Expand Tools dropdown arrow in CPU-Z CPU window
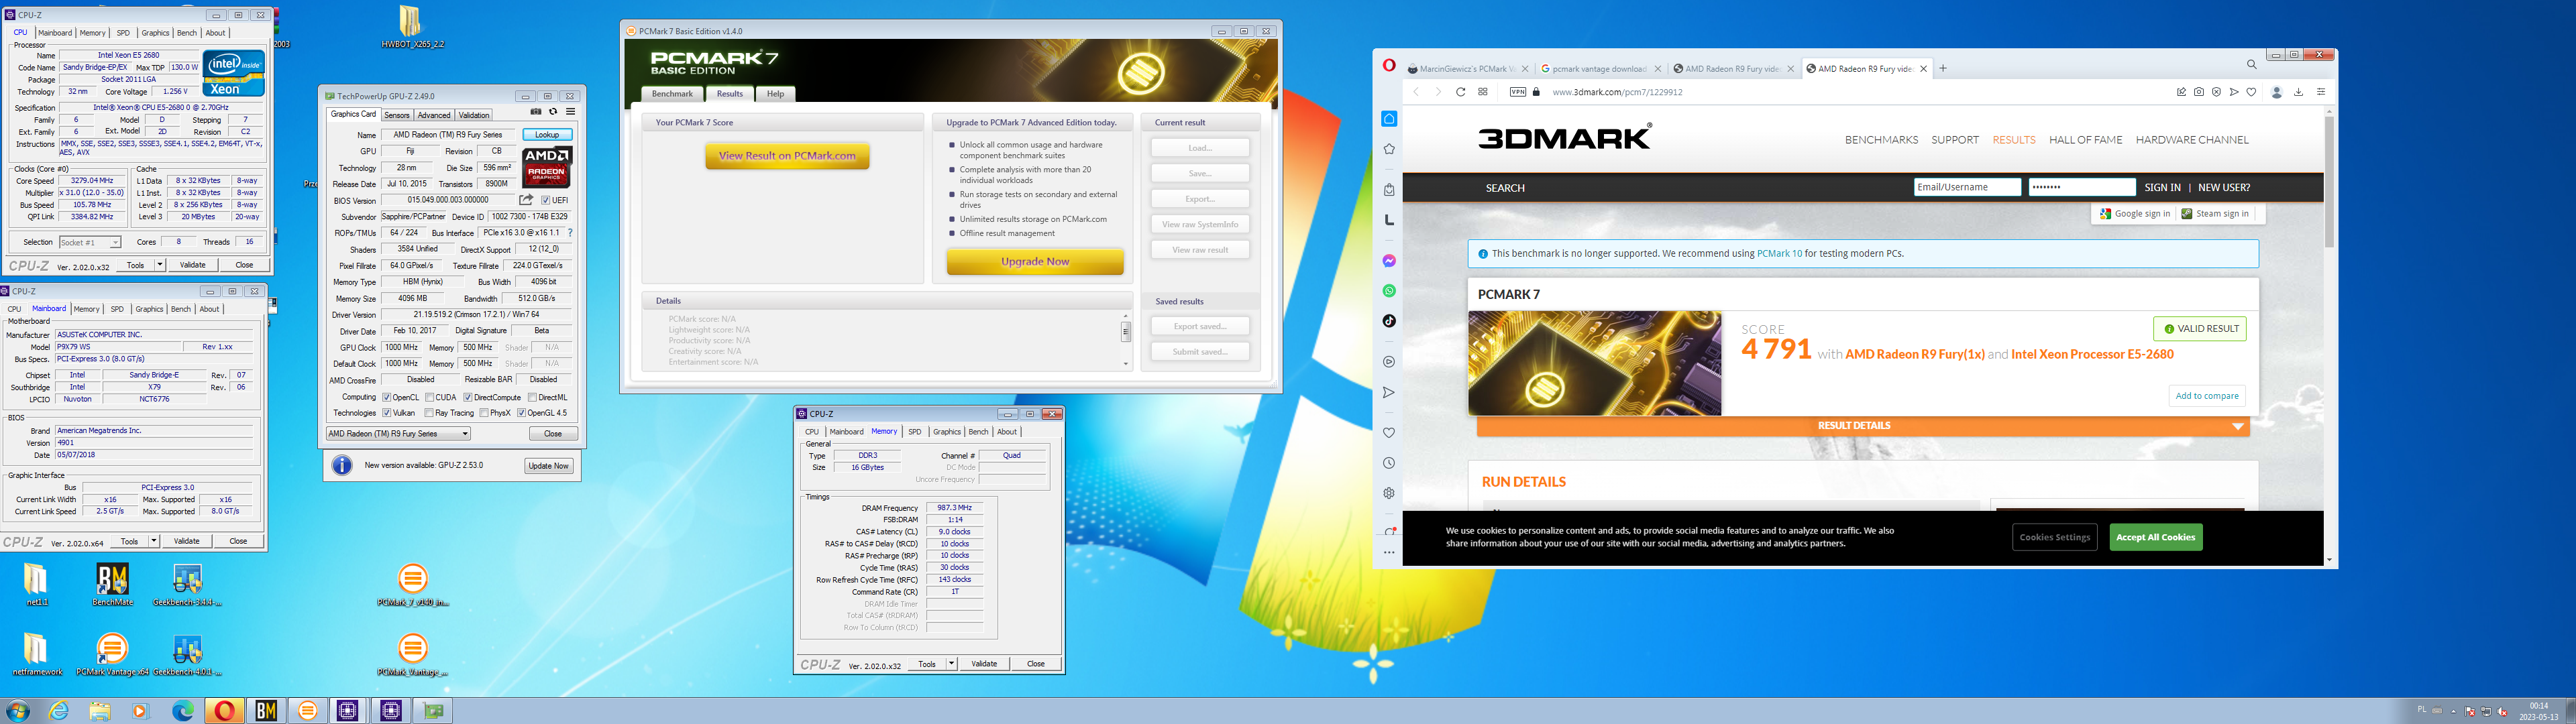 tap(160, 265)
